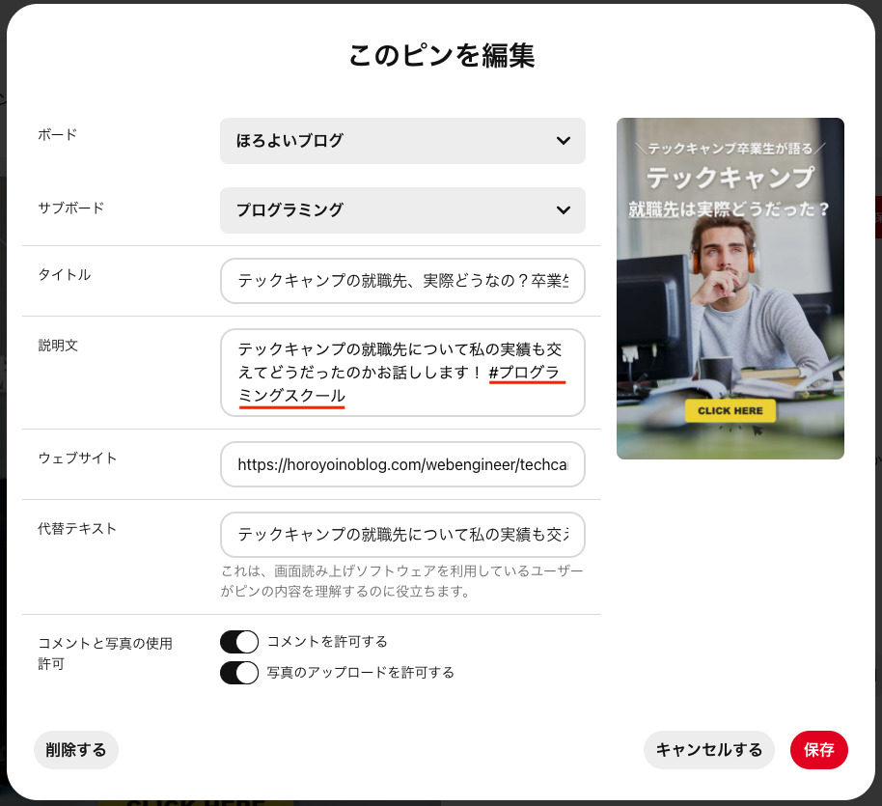Click the タイトル field label
Screen dimensions: 882x806
click(x=64, y=275)
